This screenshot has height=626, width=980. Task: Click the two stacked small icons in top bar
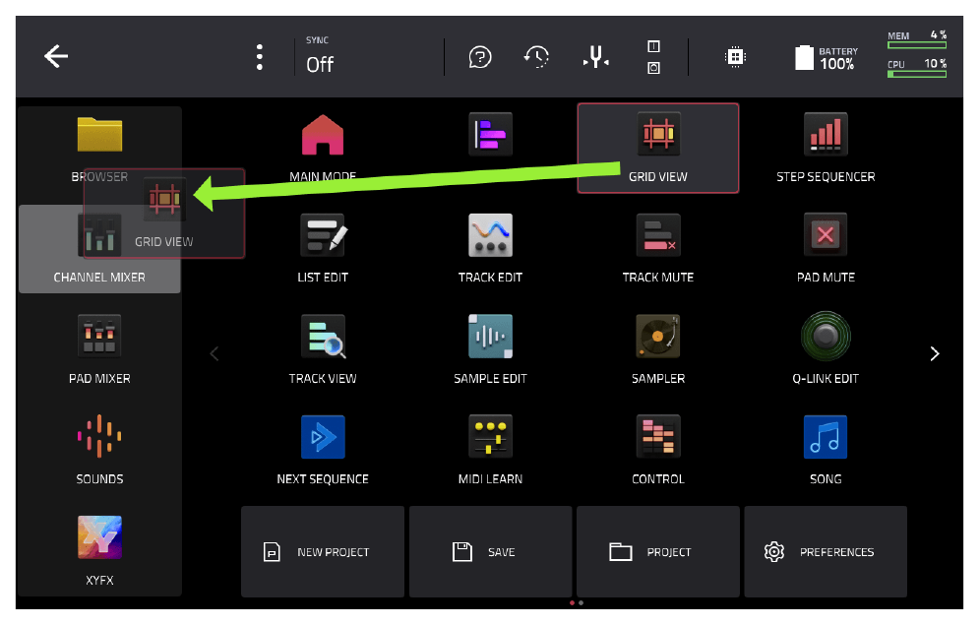coord(653,57)
